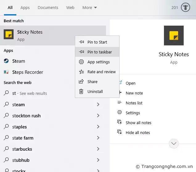Click Share in the context menu
Viewport: 196px width, 172px height.
(92, 82)
